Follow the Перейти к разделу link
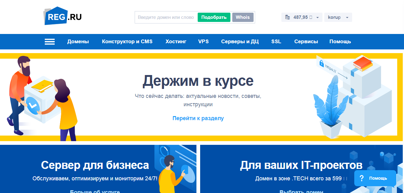This screenshot has height=193, width=404. click(x=198, y=118)
